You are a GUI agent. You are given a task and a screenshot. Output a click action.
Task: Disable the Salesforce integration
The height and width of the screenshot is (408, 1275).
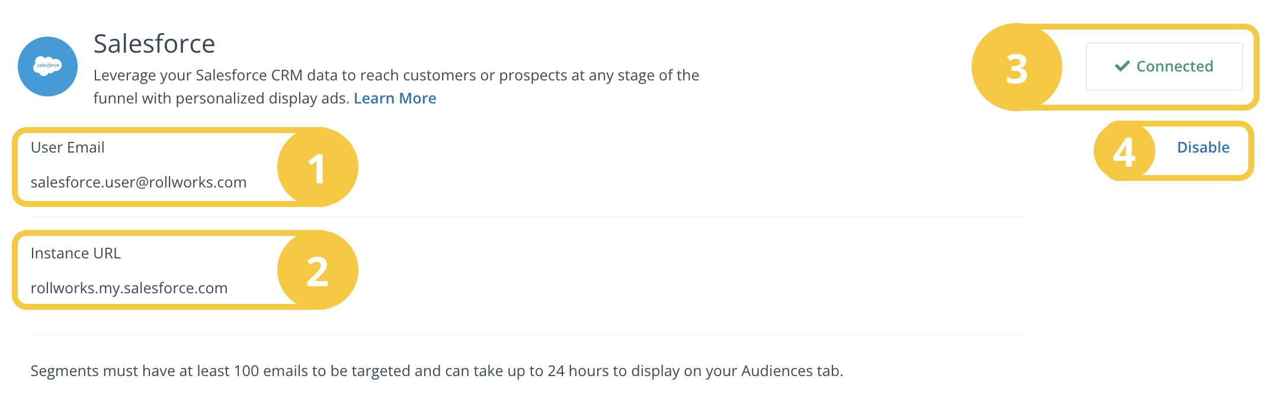click(1203, 147)
